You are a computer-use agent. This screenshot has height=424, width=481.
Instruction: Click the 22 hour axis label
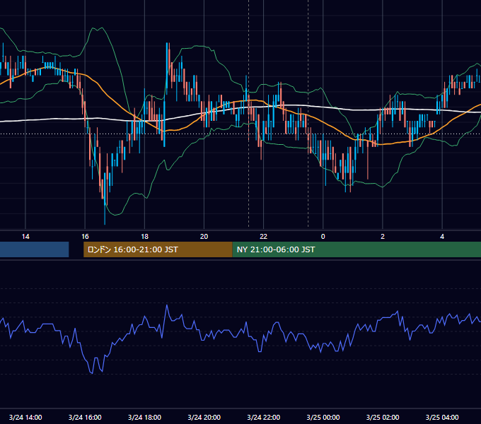point(264,237)
